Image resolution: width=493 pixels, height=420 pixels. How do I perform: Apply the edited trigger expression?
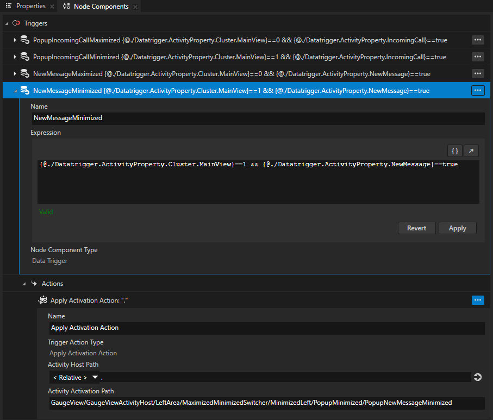click(457, 228)
